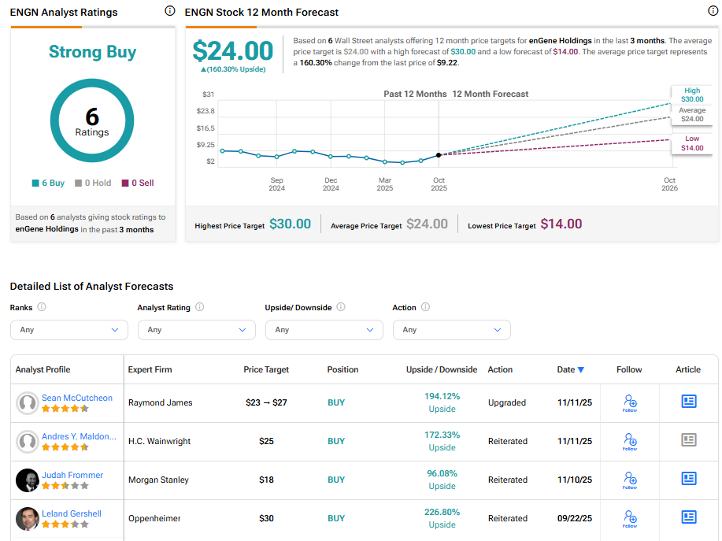The width and height of the screenshot is (722, 541).
Task: Click info icon next to Analyst Rating filter
Action: 200,307
